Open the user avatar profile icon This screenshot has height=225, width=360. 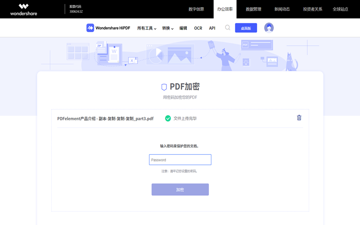point(269,28)
